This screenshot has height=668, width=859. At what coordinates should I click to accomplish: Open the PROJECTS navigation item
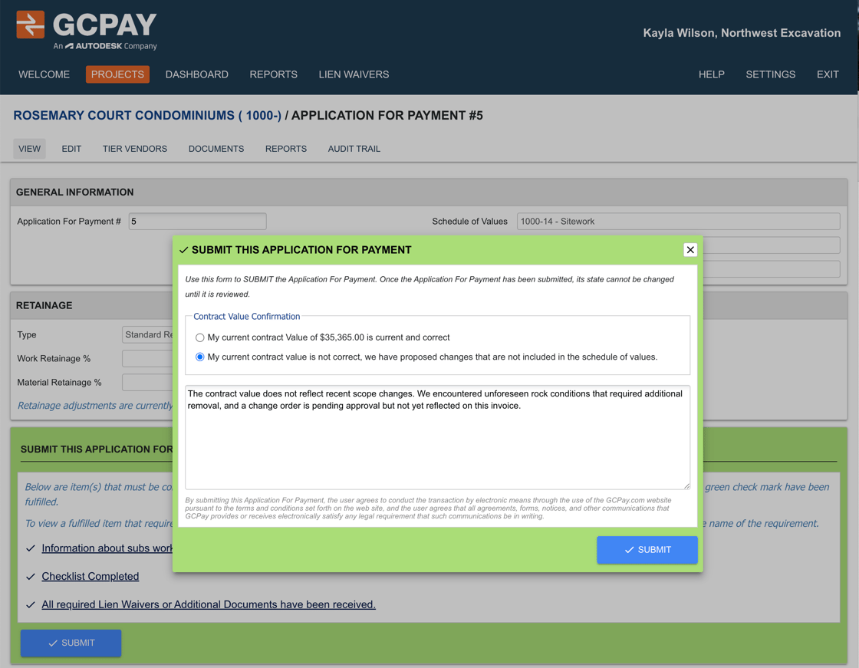tap(117, 74)
